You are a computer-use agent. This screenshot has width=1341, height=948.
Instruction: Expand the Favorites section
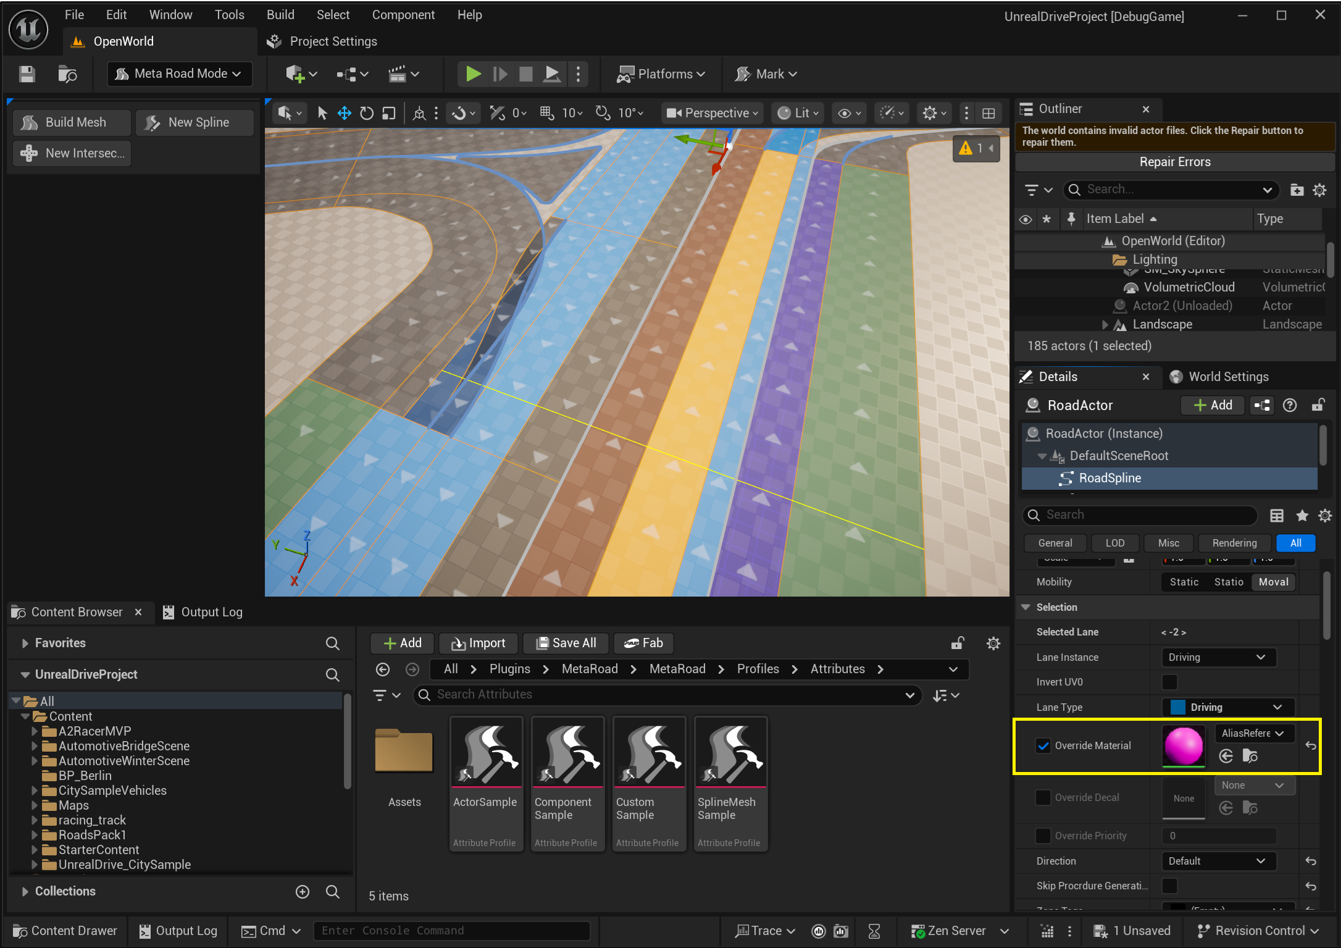pos(25,644)
